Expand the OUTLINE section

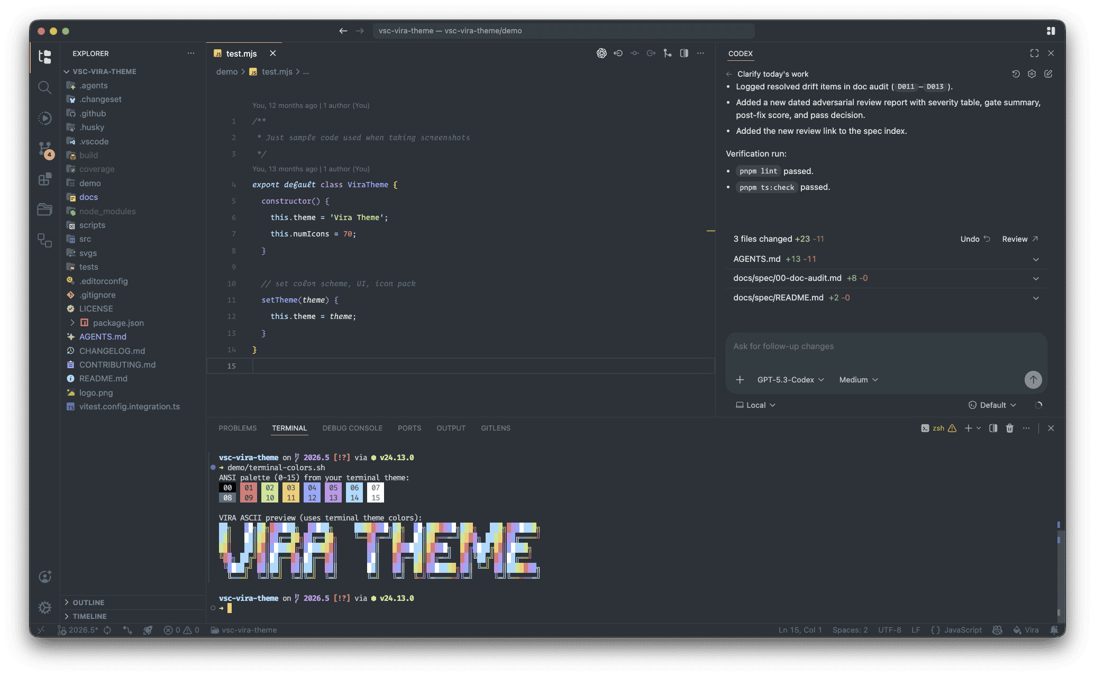pos(88,602)
